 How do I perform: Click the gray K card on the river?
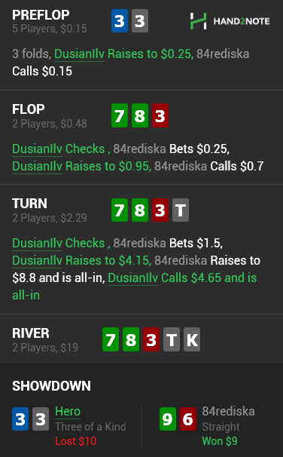click(x=192, y=339)
